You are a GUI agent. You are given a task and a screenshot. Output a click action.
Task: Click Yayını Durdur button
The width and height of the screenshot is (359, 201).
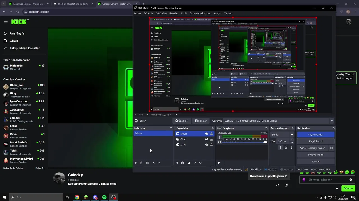(316, 135)
